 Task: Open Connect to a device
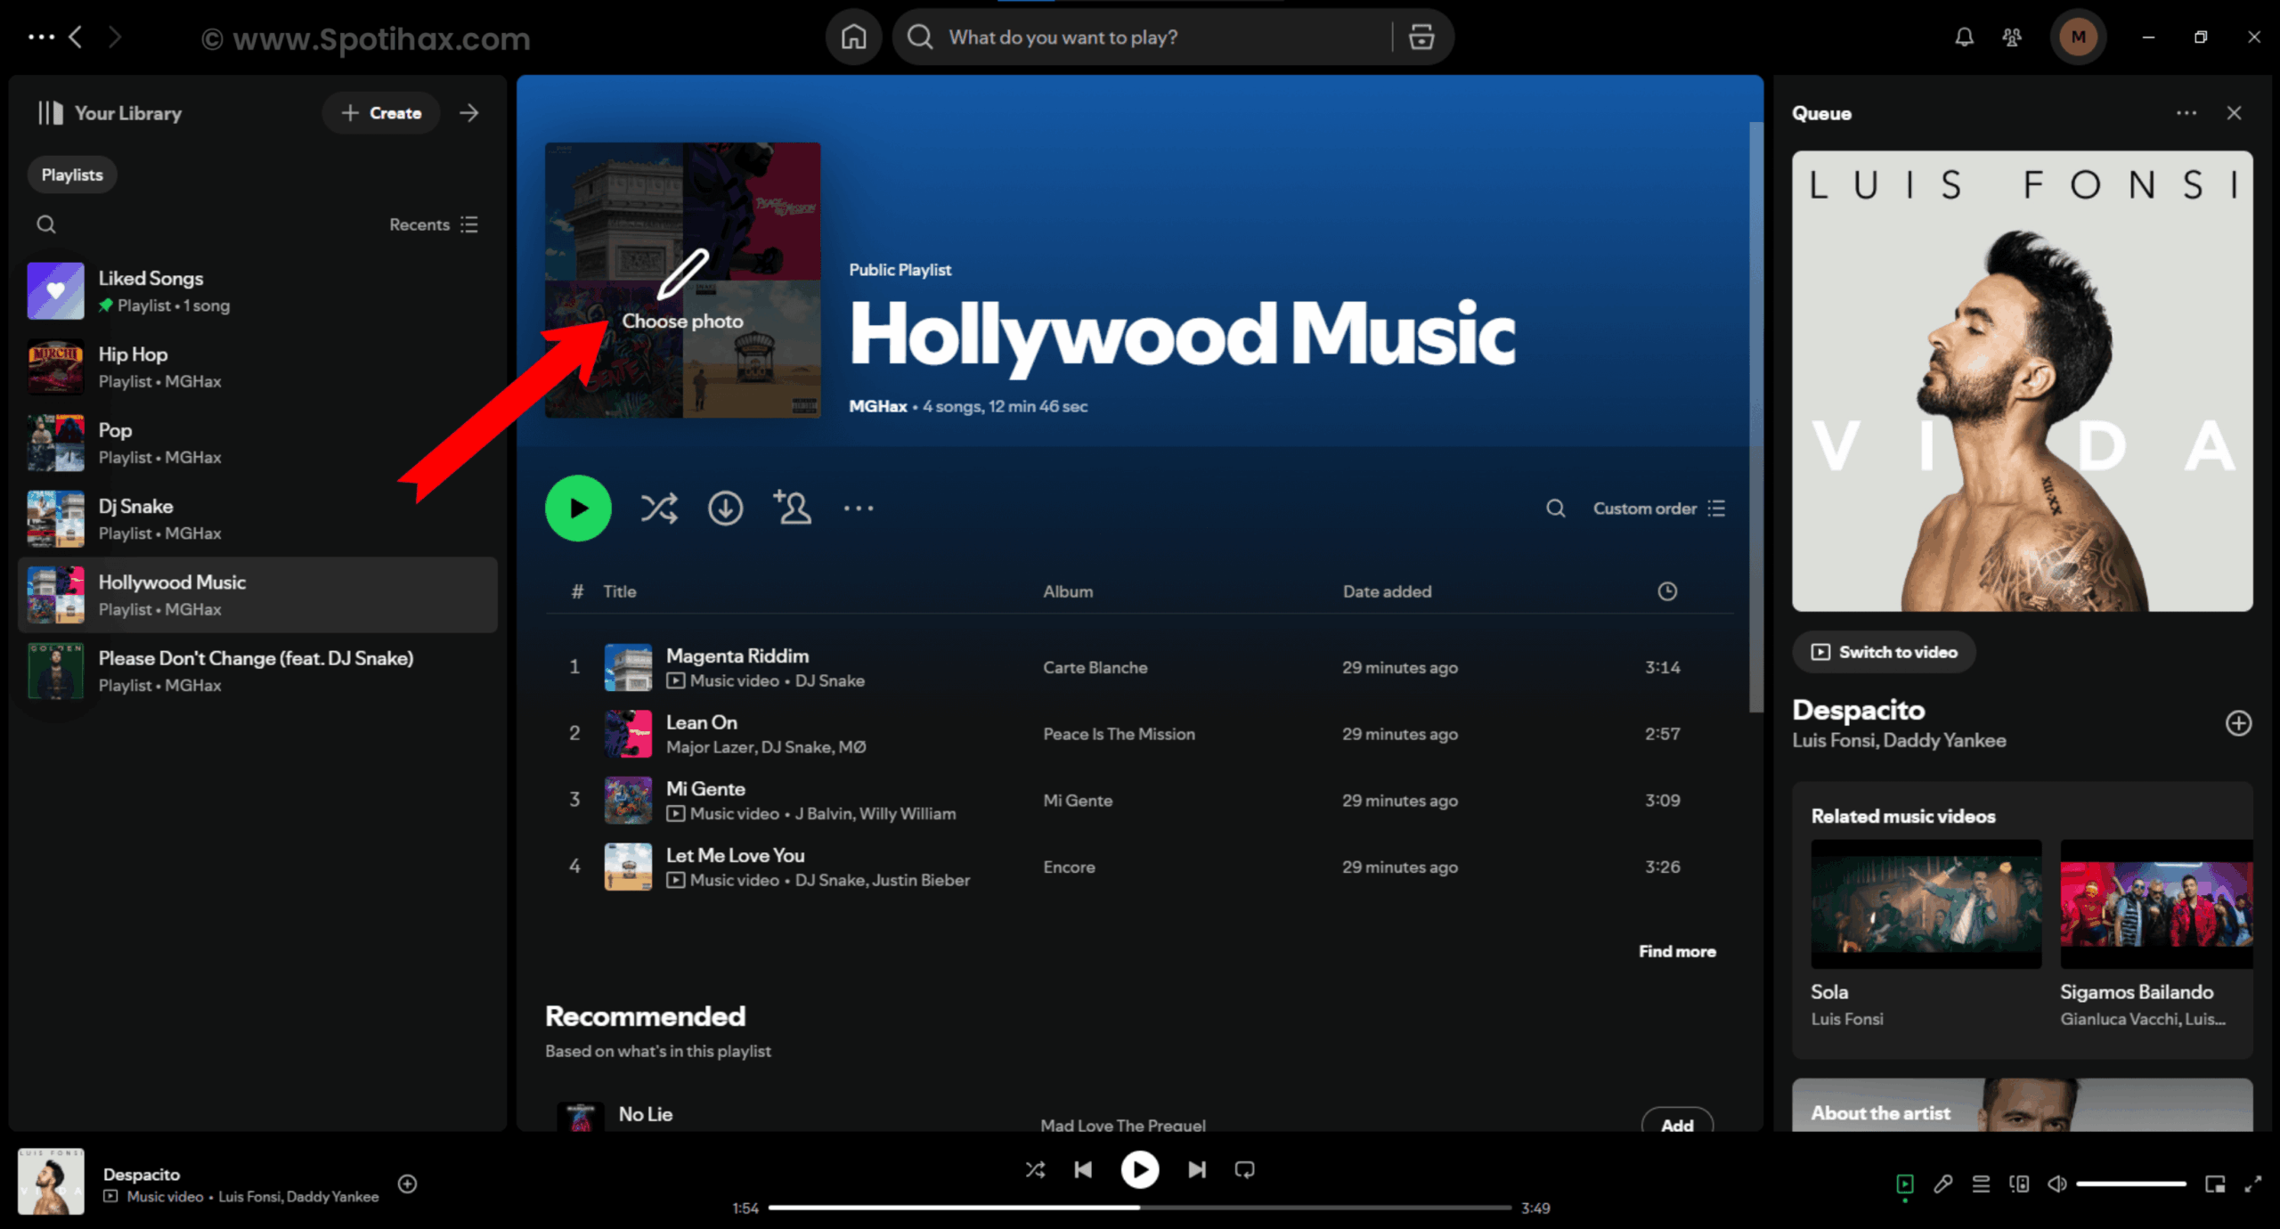coord(2019,1184)
